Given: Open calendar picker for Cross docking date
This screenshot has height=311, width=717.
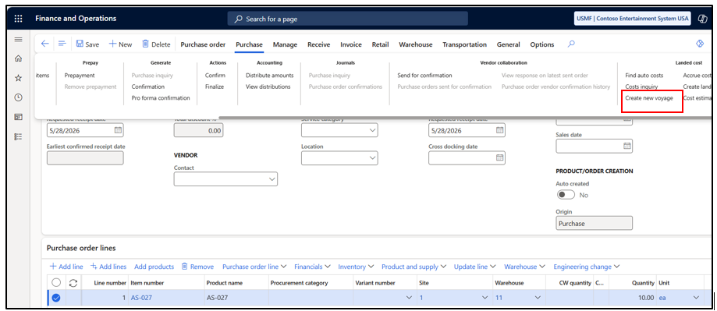Looking at the screenshot, I should [500, 157].
